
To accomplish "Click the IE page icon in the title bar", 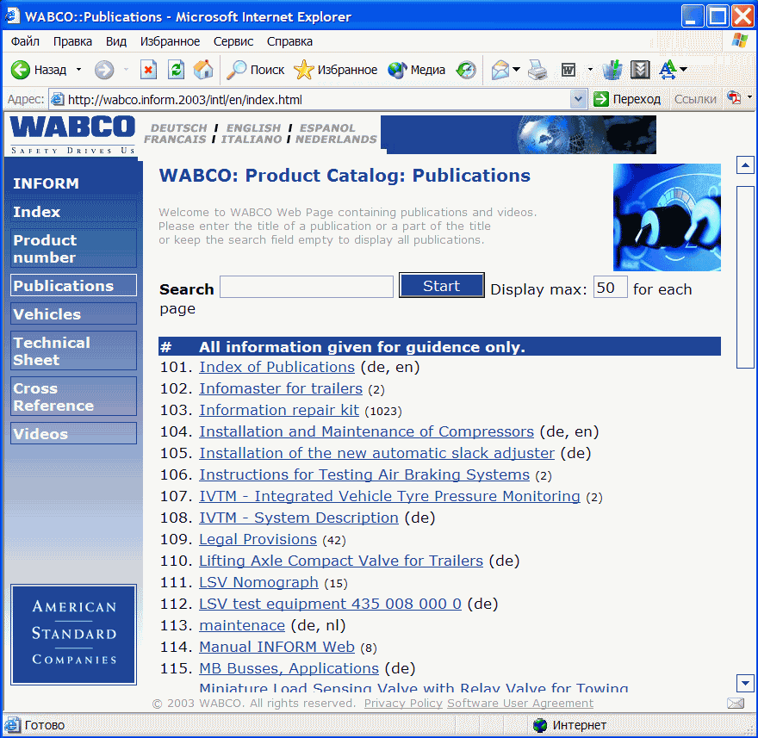I will coord(13,16).
